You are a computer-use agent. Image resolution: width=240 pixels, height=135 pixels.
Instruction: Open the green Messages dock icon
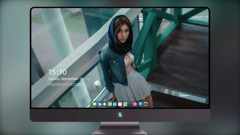(95, 104)
